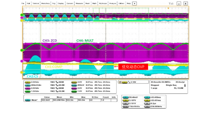Open the Cursors menu
The width and height of the screenshot is (201, 113).
click(70, 3)
